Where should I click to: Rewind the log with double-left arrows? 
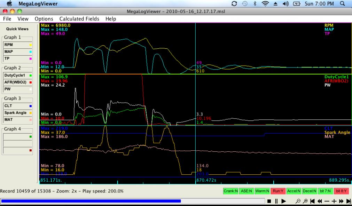click(320, 201)
